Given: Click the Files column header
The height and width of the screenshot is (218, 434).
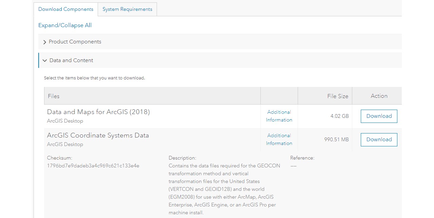Looking at the screenshot, I should (54, 96).
